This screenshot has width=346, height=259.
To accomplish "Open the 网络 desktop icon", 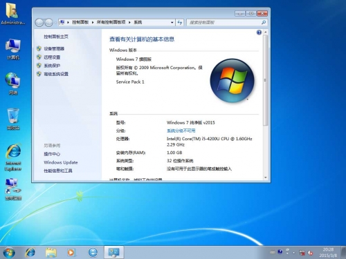I will coord(13,84).
